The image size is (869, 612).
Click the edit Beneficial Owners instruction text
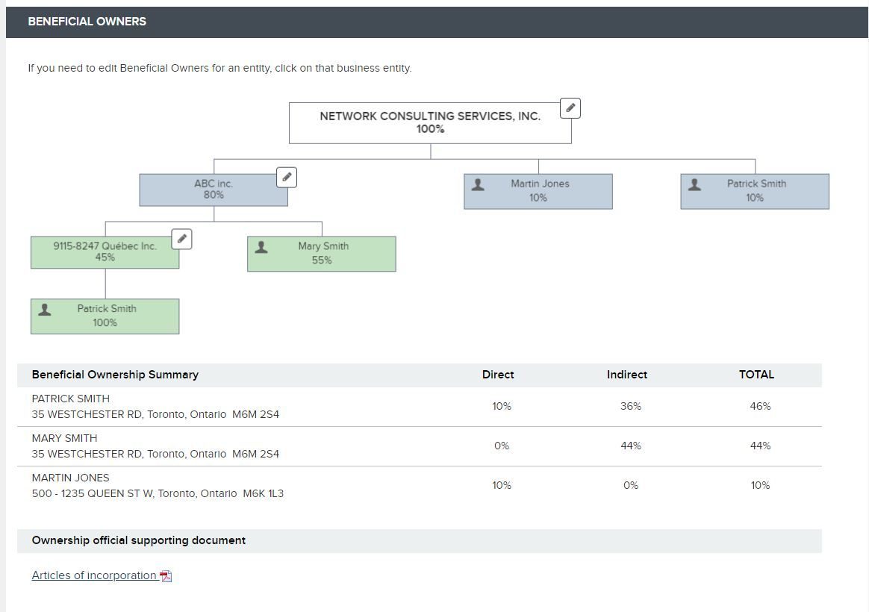pos(219,68)
